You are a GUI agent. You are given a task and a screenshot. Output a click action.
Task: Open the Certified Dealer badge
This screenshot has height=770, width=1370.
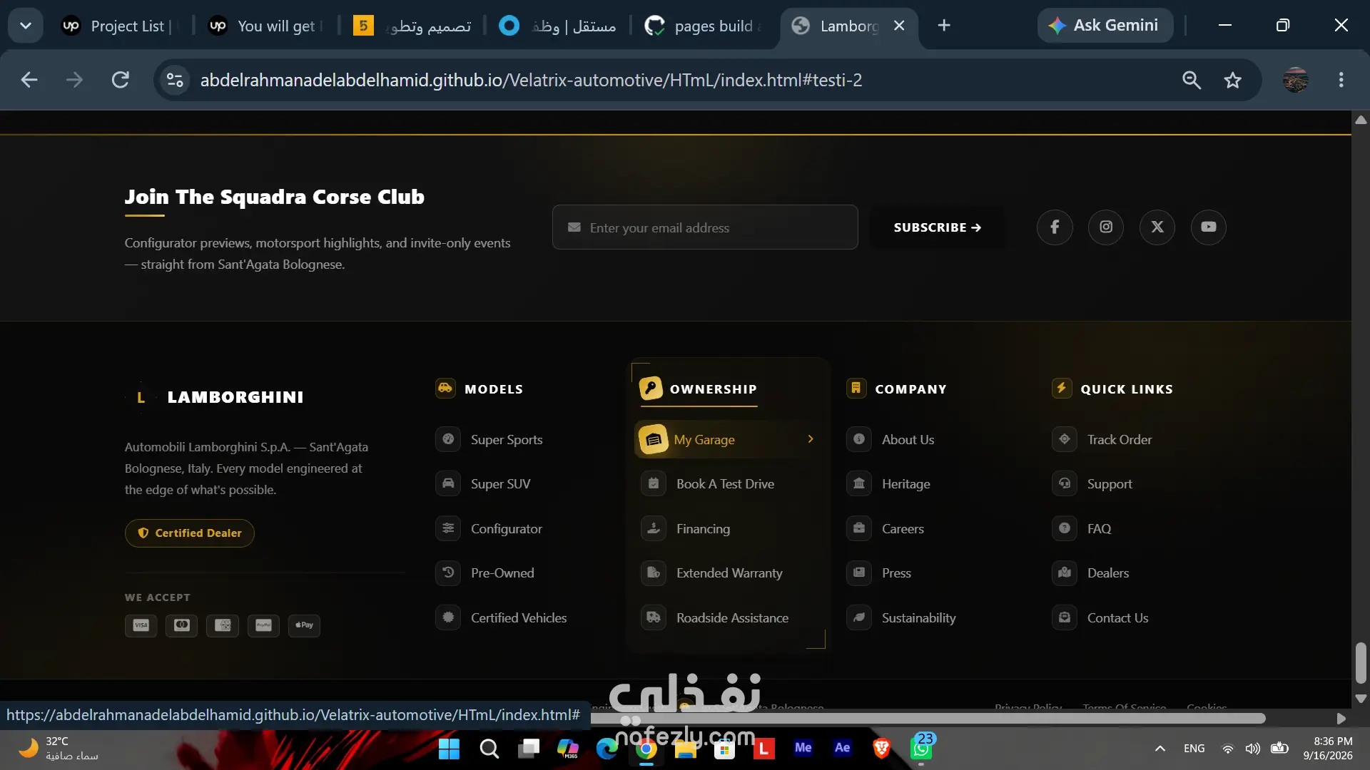[x=190, y=533]
